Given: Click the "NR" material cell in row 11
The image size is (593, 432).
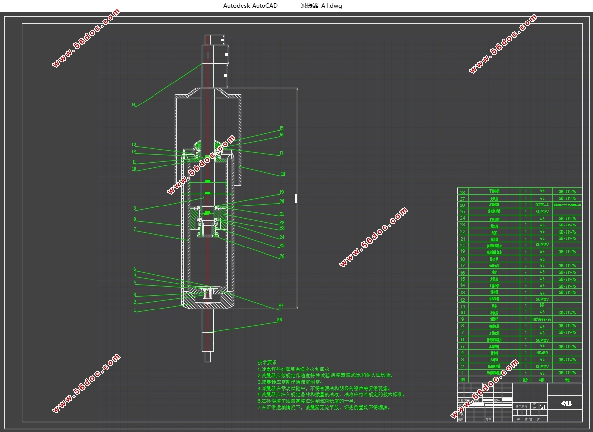Looking at the screenshot, I should (x=542, y=305).
